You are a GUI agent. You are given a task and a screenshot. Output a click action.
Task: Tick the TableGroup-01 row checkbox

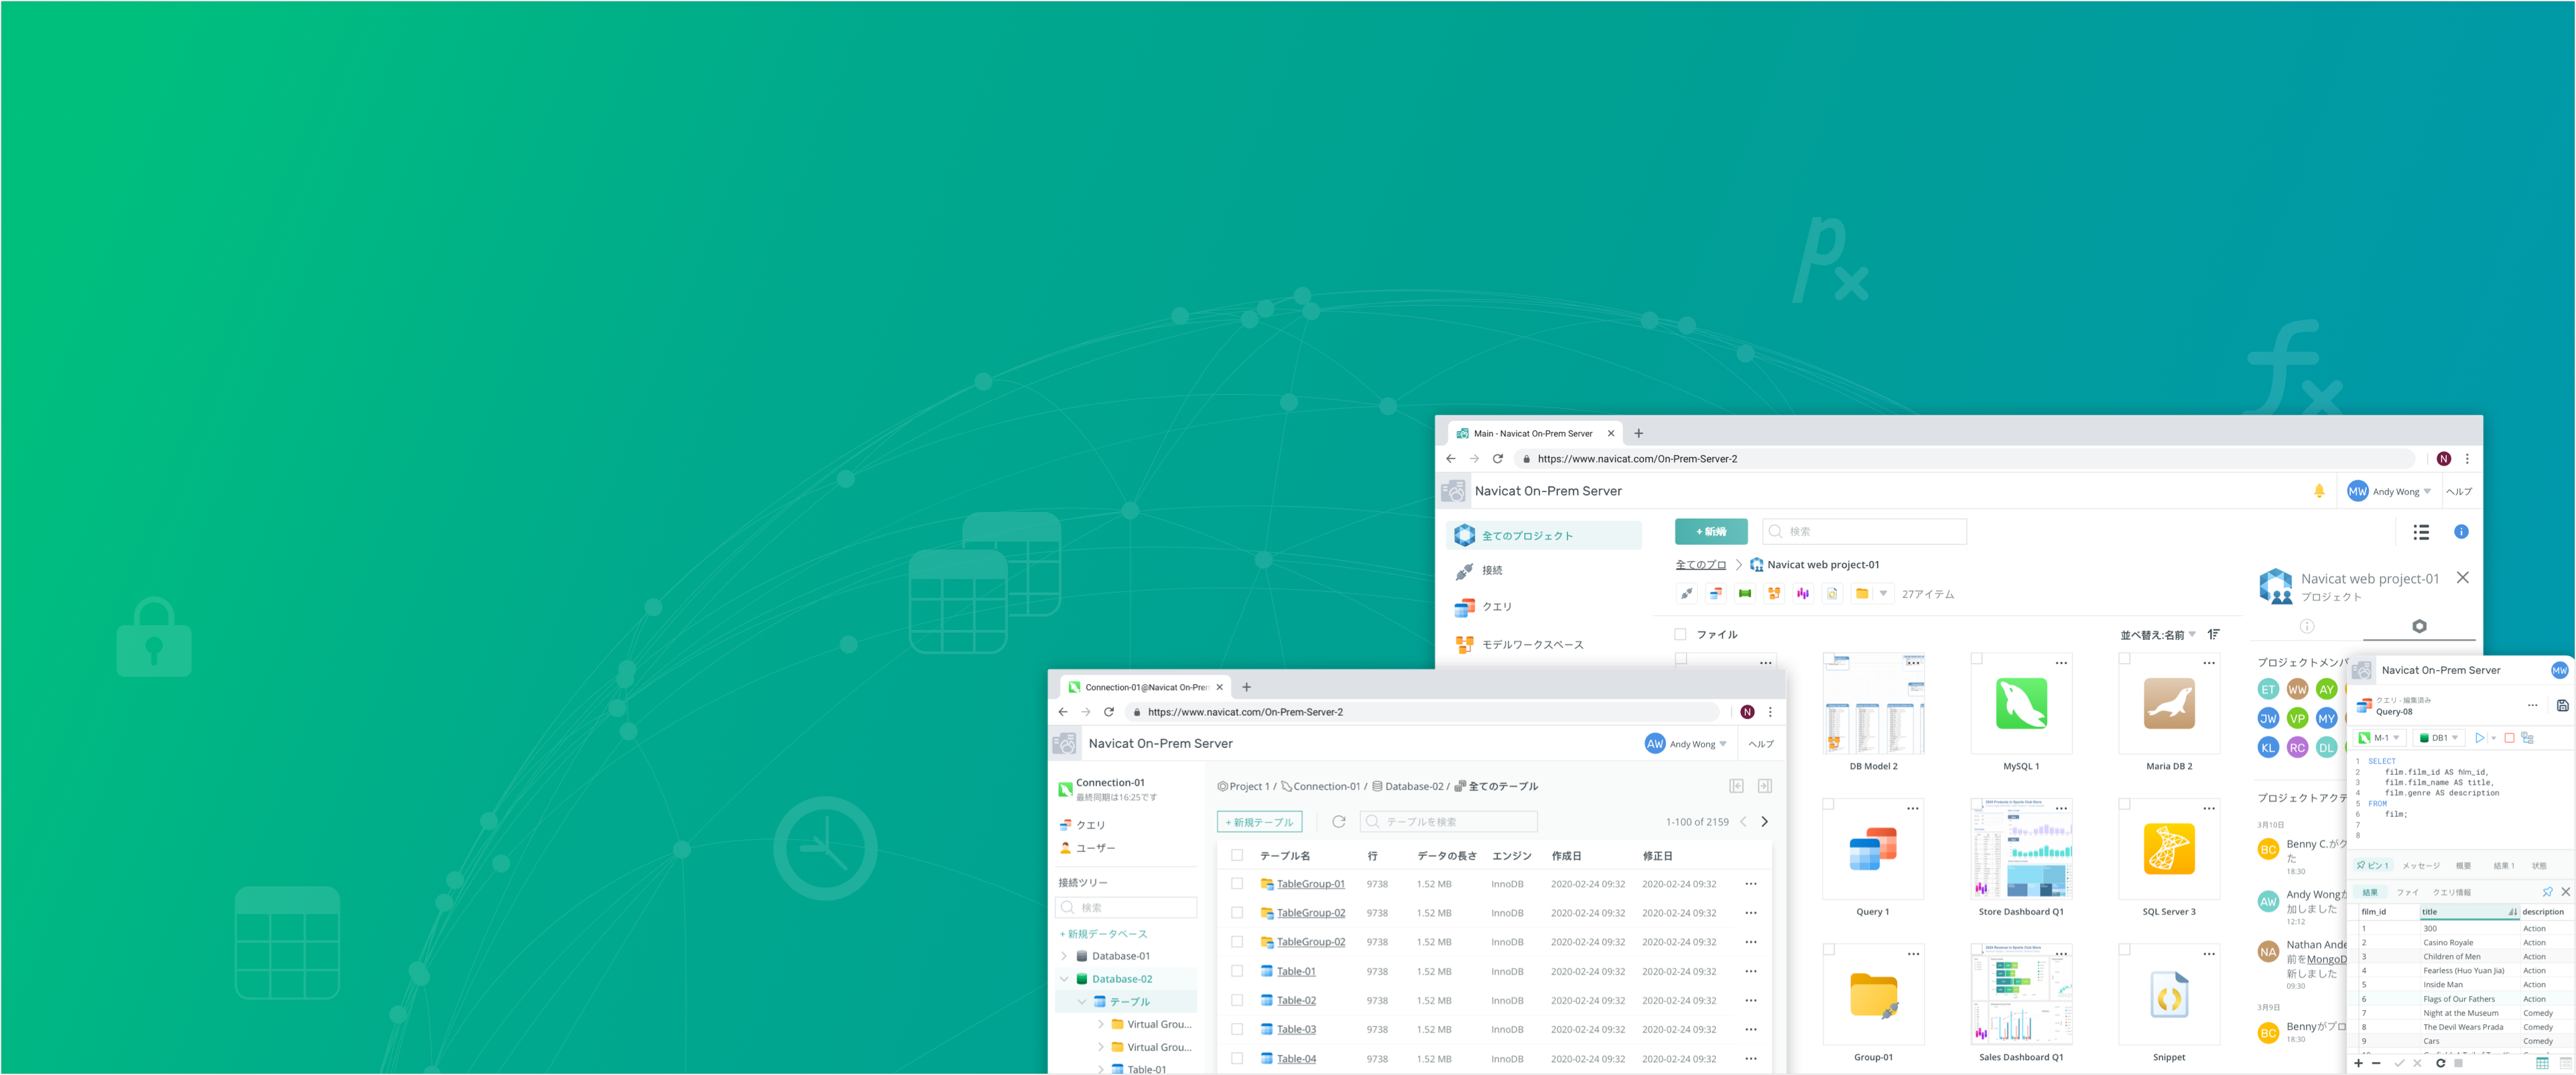click(1237, 883)
